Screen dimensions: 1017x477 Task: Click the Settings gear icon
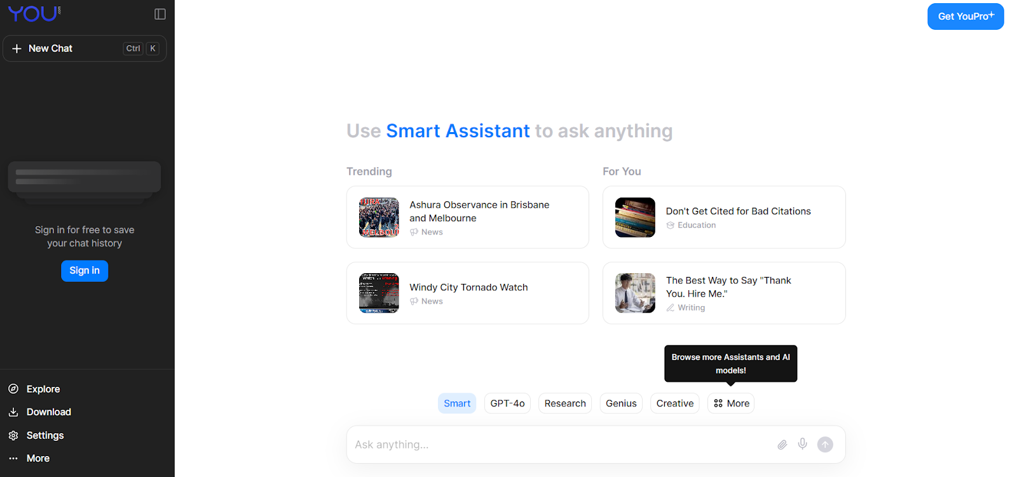pos(13,435)
